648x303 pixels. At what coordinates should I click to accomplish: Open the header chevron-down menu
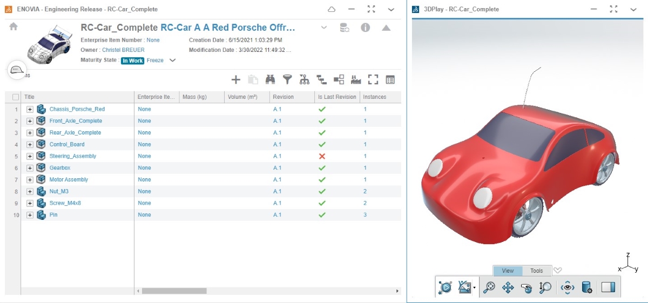(x=323, y=28)
